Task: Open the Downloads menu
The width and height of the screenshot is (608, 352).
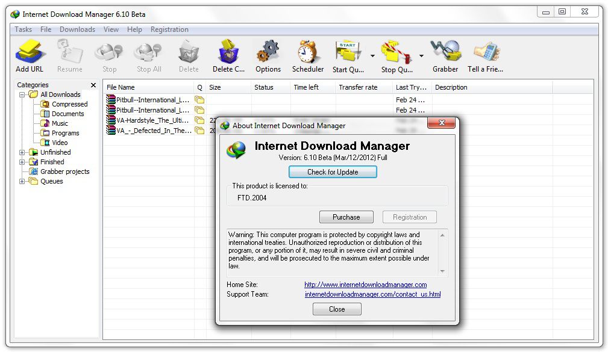Action: (77, 29)
